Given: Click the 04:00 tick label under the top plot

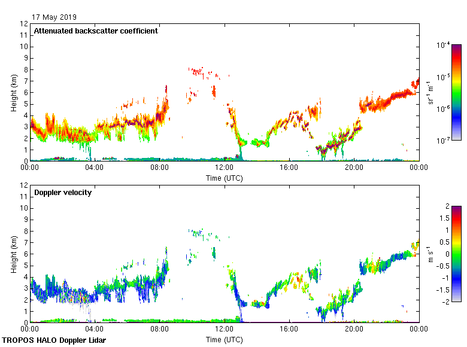Looking at the screenshot, I should pyautogui.click(x=95, y=168).
